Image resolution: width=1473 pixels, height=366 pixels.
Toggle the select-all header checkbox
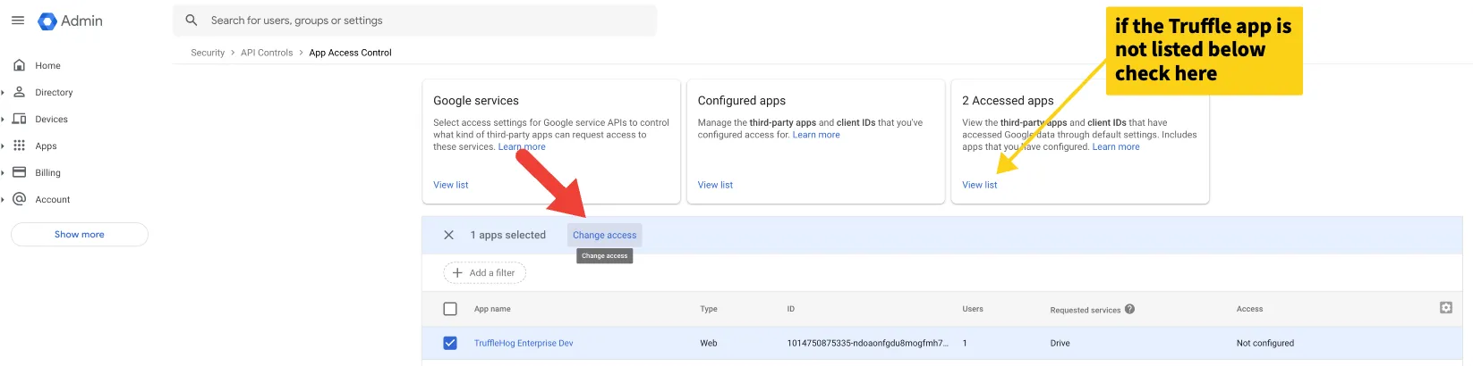450,309
